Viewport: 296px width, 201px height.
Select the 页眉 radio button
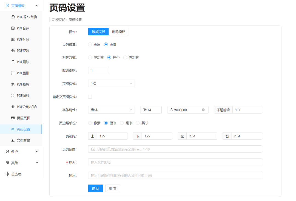click(90, 44)
